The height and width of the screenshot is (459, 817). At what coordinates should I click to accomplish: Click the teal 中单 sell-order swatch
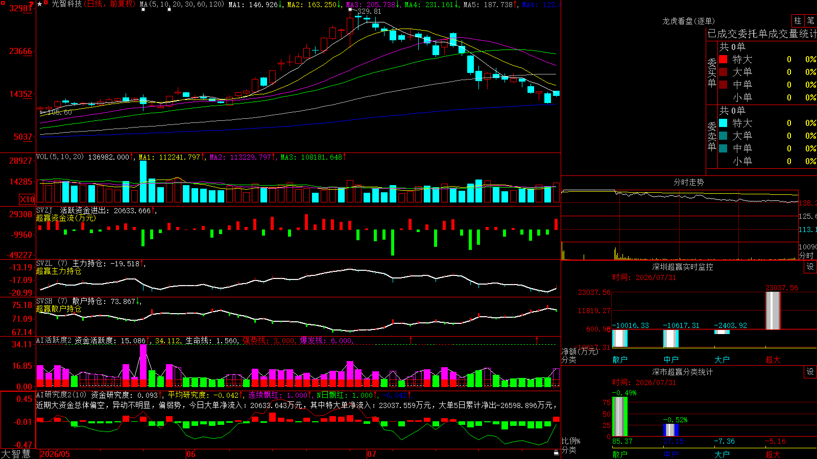pyautogui.click(x=723, y=148)
